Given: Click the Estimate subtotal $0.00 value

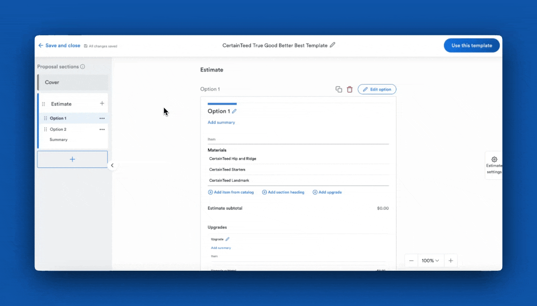Looking at the screenshot, I should point(383,208).
